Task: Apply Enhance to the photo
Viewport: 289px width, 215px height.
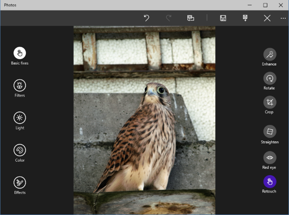Action: 269,54
